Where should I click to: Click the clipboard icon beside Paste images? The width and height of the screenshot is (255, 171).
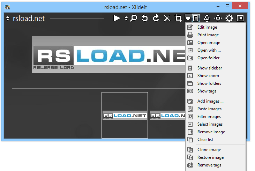point(190,109)
